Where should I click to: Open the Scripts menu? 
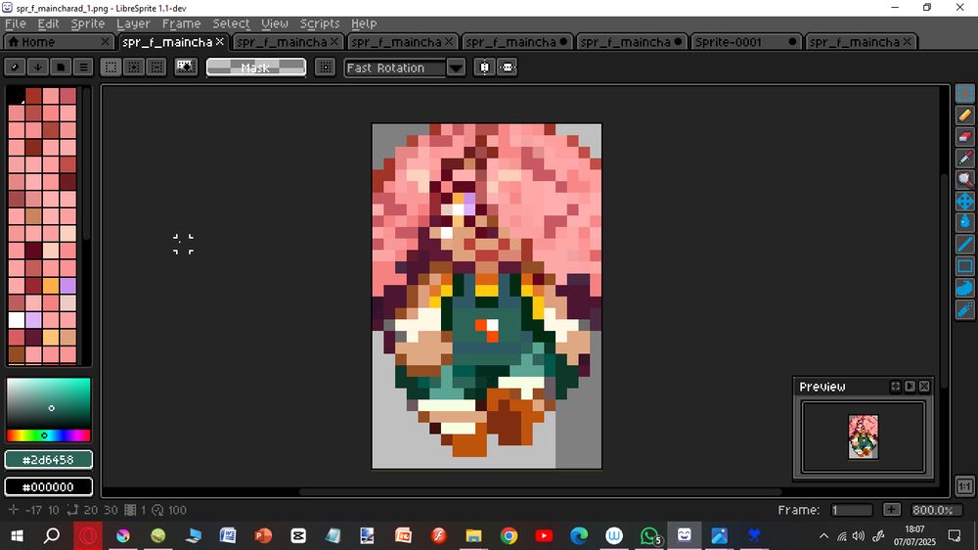[320, 23]
